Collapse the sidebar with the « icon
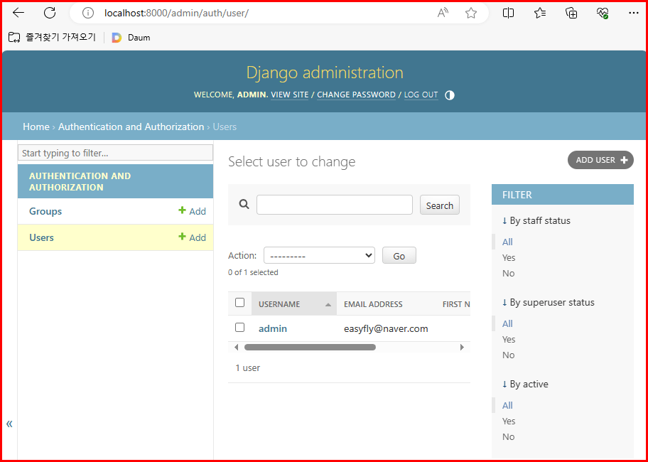Screen dimensions: 648x462 [9, 424]
